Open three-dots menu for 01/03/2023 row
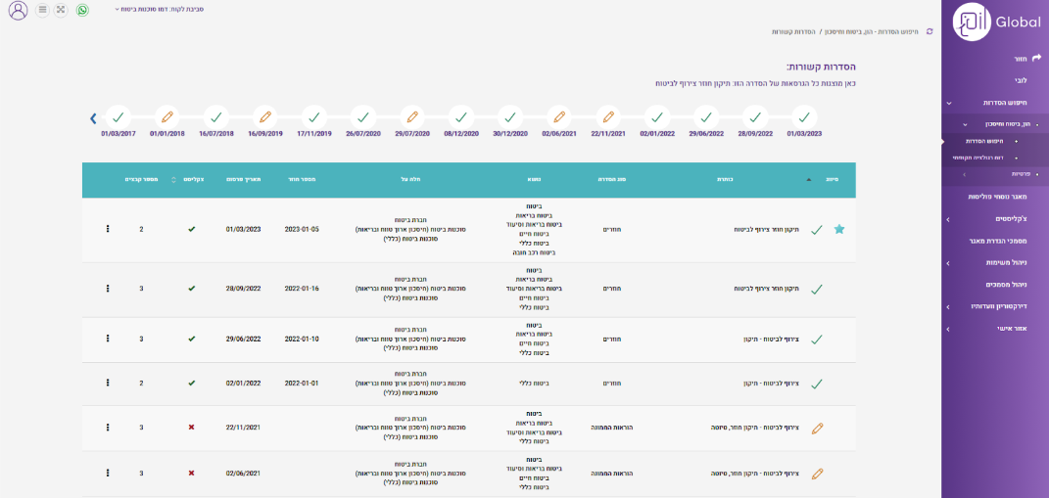The width and height of the screenshot is (1049, 498). click(108, 229)
